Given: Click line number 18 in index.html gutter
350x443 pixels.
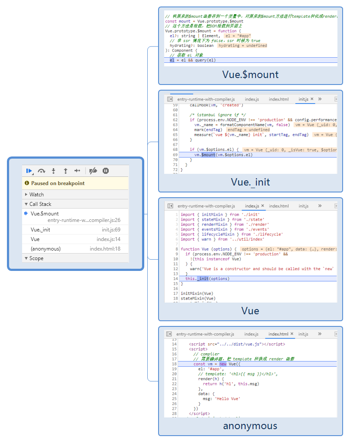Looking at the screenshot, I should 174,364.
